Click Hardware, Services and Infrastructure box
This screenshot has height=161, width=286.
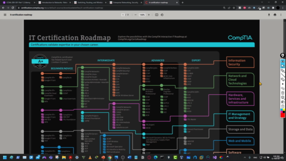point(240,99)
